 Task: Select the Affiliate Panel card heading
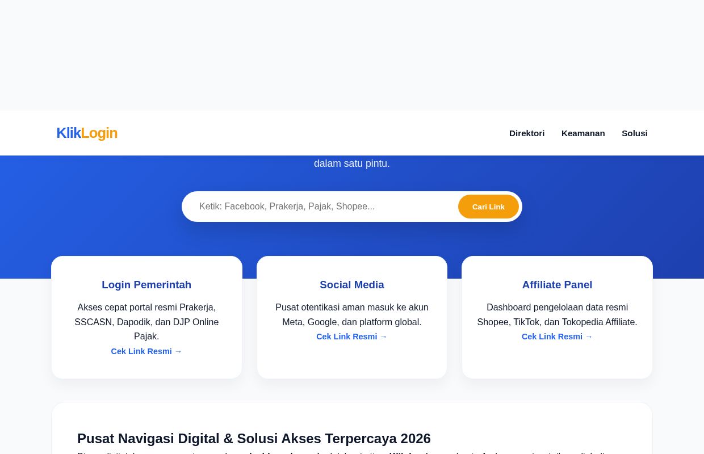tap(557, 284)
